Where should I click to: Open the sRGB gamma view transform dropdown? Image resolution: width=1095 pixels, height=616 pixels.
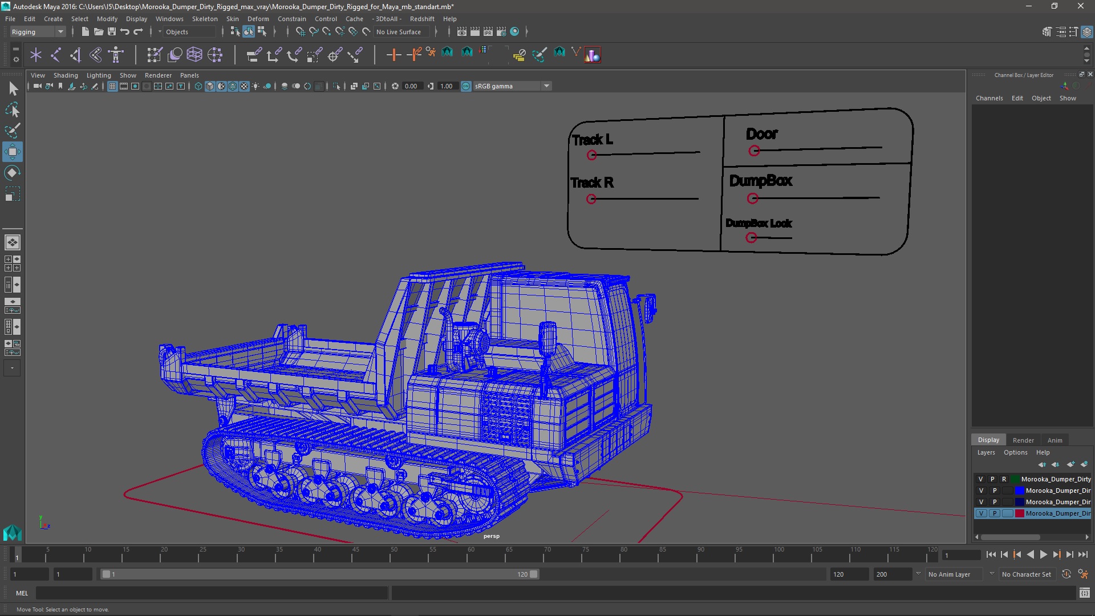click(x=512, y=86)
